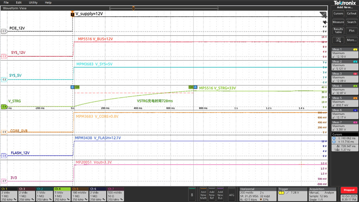Toggle the Stopped run/stop button

pyautogui.click(x=349, y=190)
